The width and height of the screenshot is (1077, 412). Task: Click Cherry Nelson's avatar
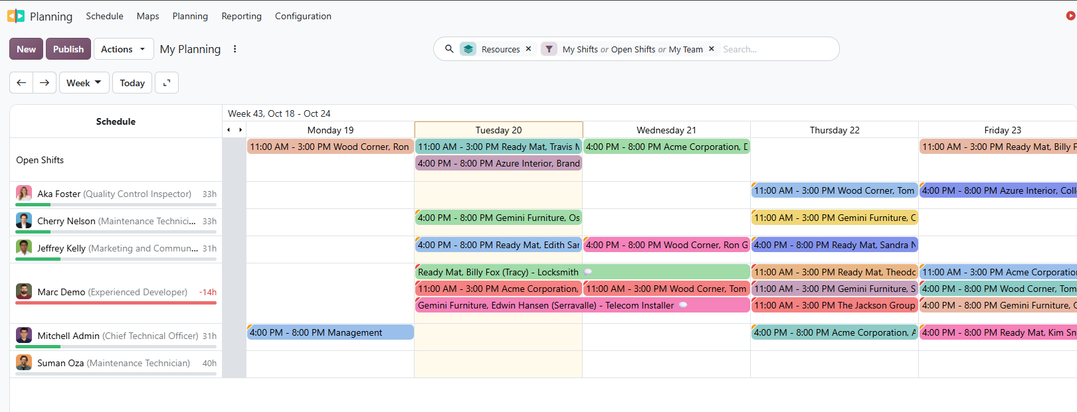[x=24, y=221]
